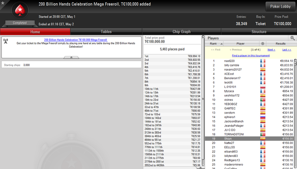Screen dimensions: 297x169
Task: Click the PokerStars red spade logo
Action: click(20, 10)
